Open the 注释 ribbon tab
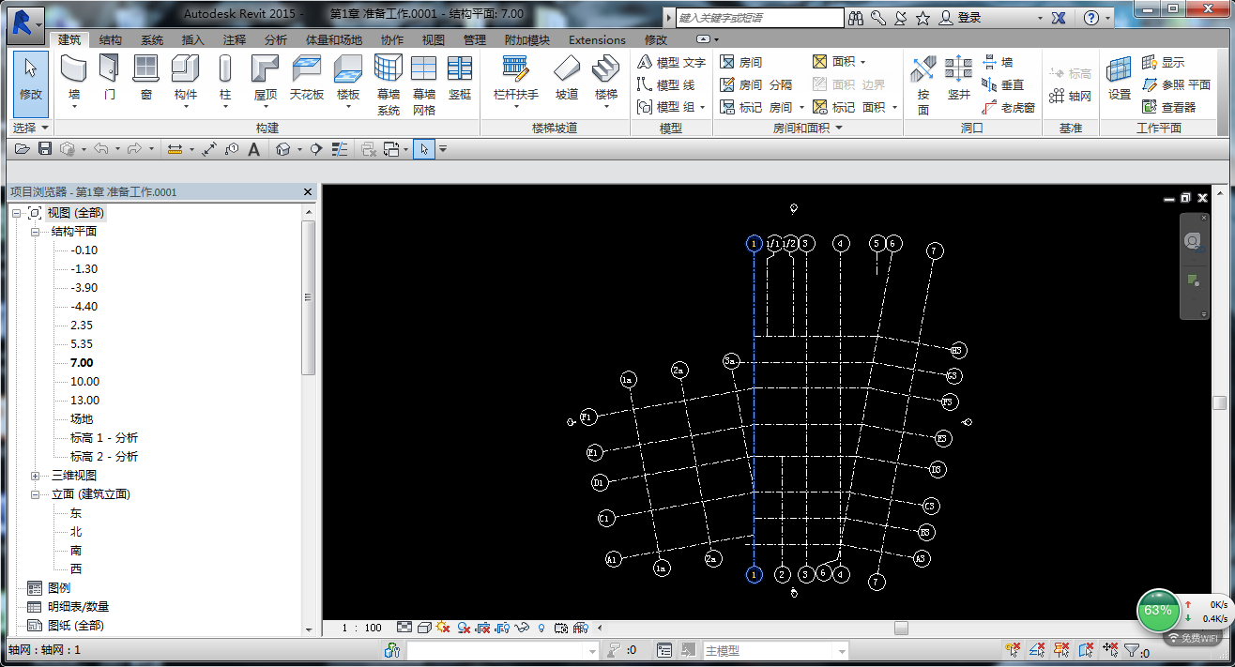The image size is (1235, 667). pos(234,39)
